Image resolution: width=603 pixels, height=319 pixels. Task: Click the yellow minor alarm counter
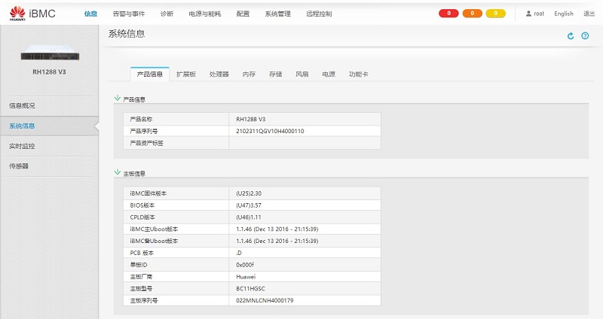click(495, 14)
